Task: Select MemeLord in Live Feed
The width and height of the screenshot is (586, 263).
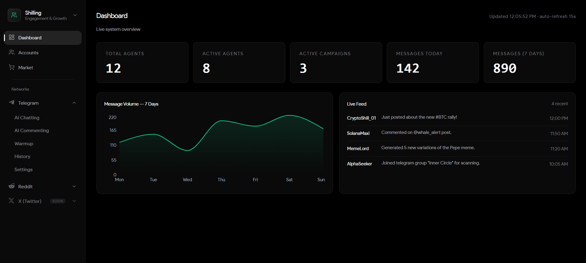Action: point(358,149)
